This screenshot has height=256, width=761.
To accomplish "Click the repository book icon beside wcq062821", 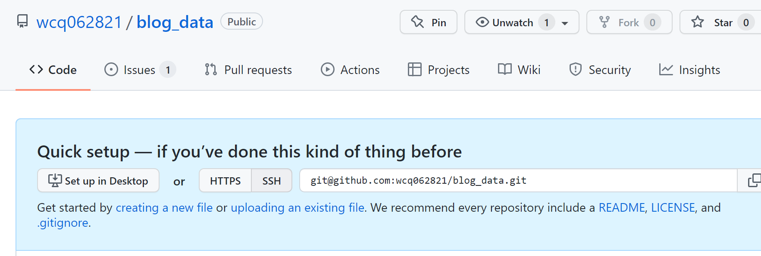I will (x=22, y=21).
